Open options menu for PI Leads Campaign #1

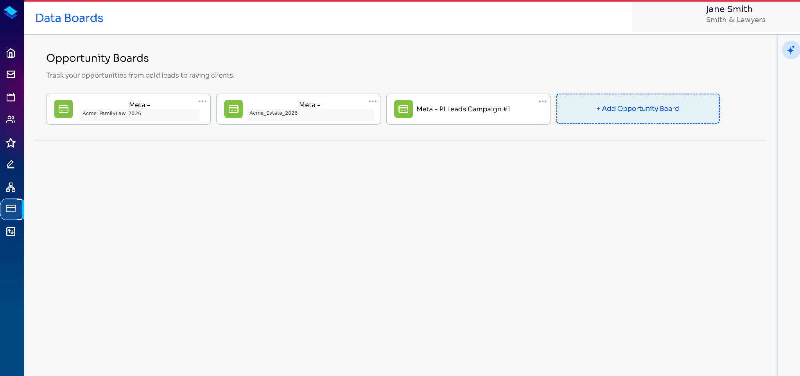[543, 101]
